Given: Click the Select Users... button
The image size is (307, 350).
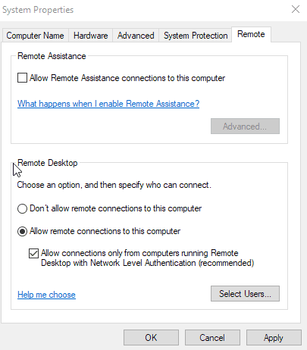Looking at the screenshot, I should click(245, 293).
